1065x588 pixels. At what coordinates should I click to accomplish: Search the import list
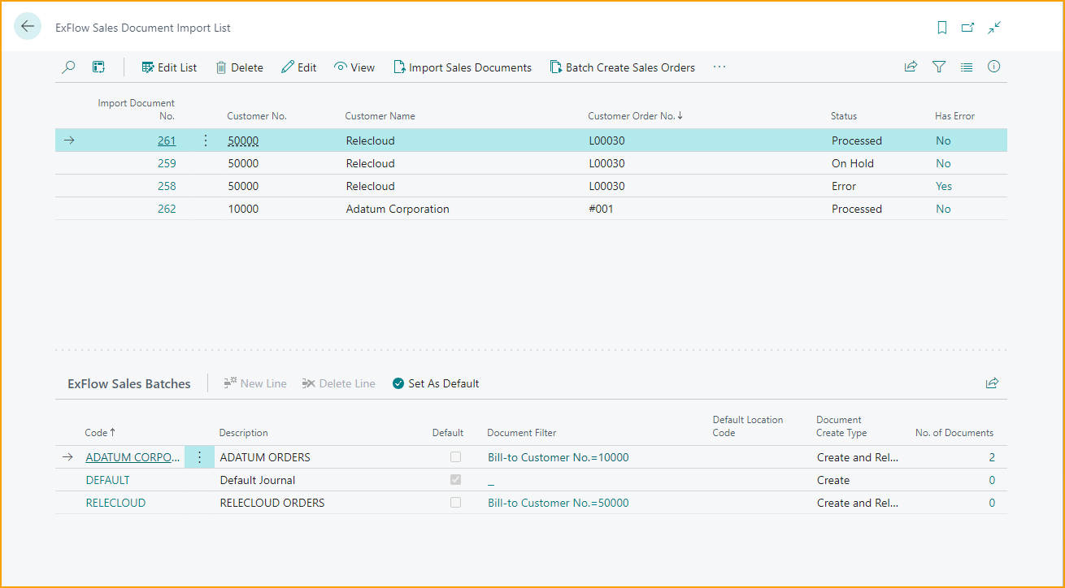68,67
